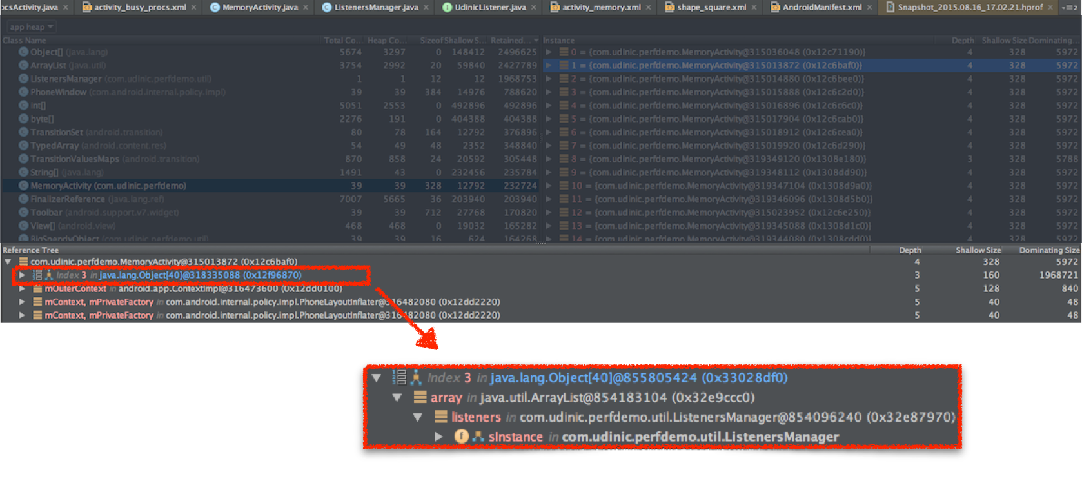1082x501 pixels.
Task: Click the UdinicListener.java interface icon
Action: tap(447, 7)
